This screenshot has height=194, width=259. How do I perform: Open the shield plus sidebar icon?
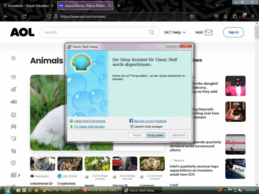[x=14, y=163]
